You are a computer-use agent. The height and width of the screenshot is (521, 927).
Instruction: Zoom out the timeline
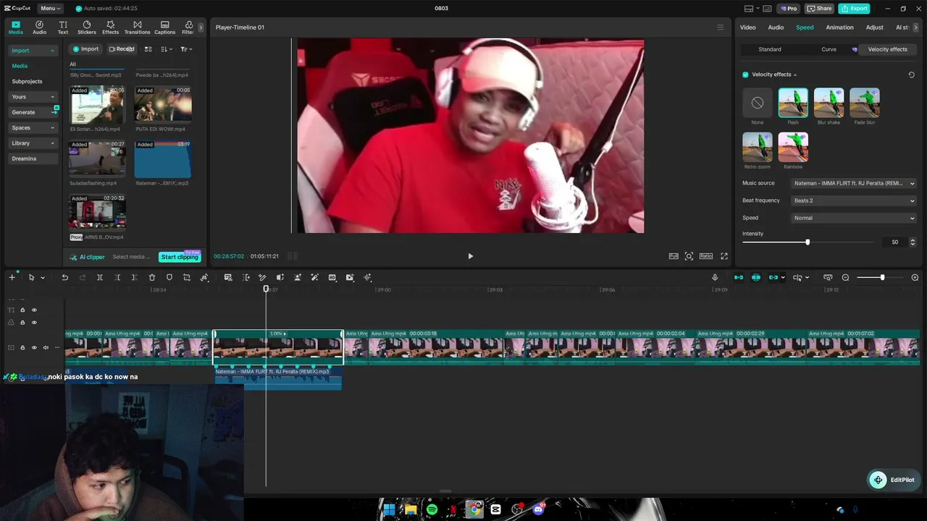click(845, 278)
